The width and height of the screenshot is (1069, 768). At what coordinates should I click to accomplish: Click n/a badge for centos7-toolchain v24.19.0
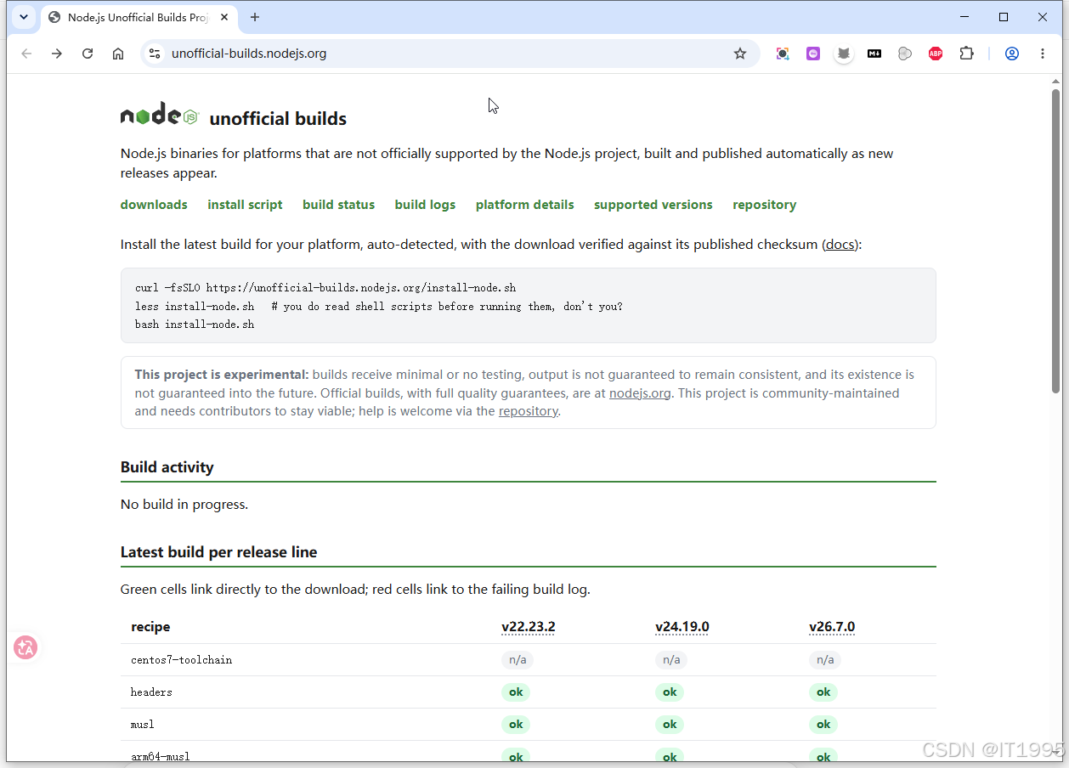pyautogui.click(x=671, y=659)
